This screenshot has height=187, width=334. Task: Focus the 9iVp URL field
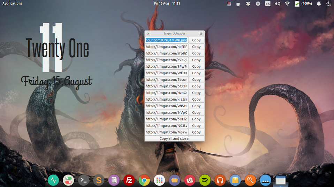(166, 112)
